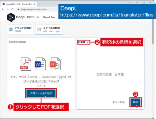Click キャンセル link

(x=119, y=102)
